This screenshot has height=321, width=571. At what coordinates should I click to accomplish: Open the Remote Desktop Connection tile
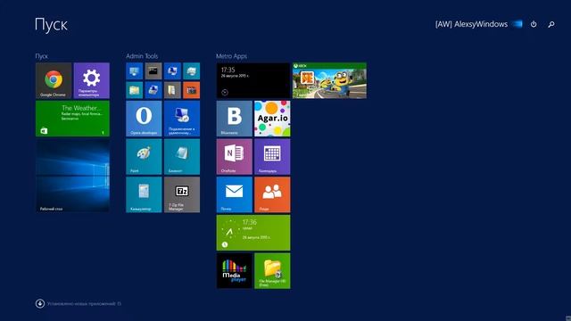tap(182, 119)
